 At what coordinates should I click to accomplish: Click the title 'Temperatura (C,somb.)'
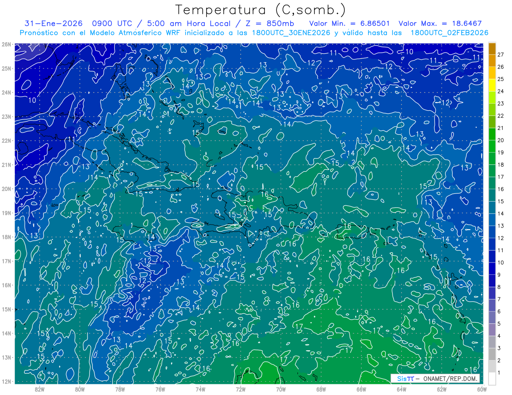coord(260,9)
